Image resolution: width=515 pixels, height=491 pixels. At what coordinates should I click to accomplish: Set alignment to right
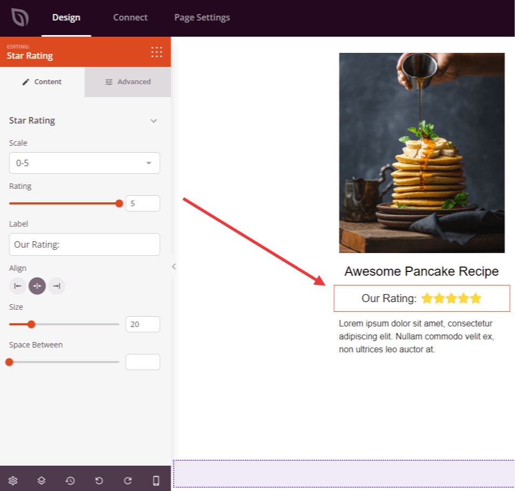(x=57, y=286)
